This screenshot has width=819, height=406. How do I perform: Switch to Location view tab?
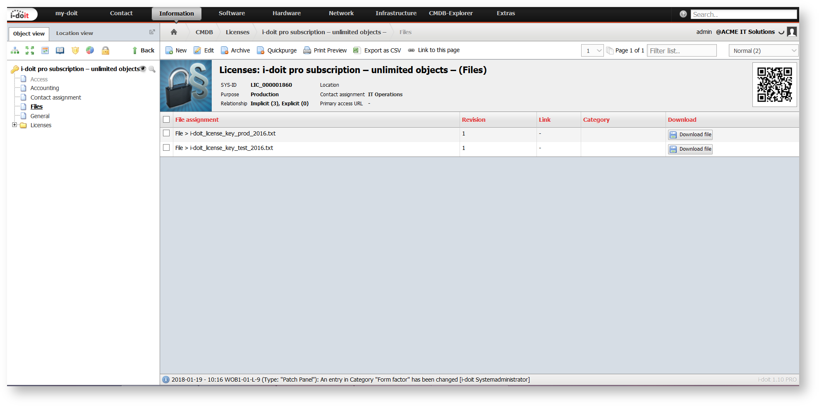click(x=74, y=33)
